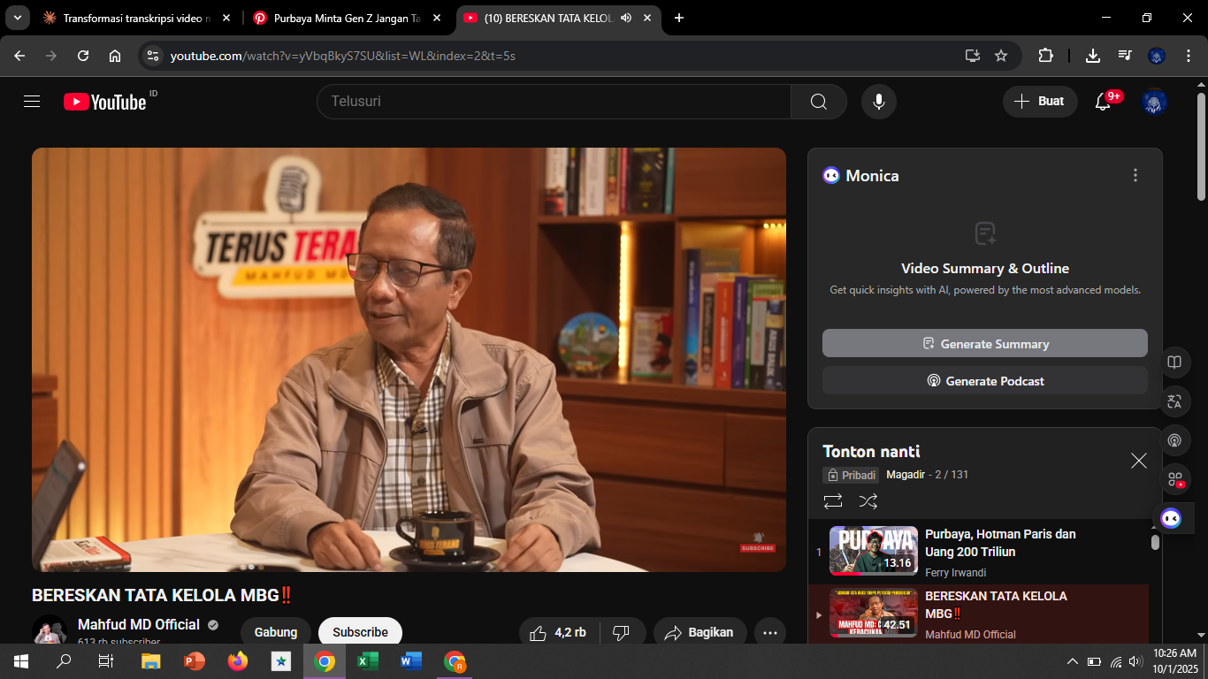Open the YouTube hamburger guide menu

(32, 102)
